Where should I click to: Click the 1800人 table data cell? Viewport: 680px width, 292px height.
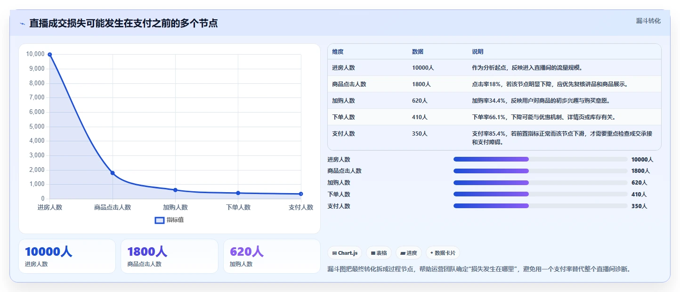pyautogui.click(x=421, y=84)
